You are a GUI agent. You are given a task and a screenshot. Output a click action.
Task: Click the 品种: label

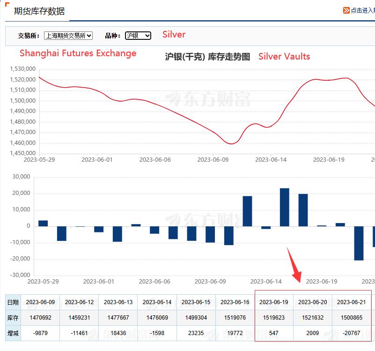(x=113, y=36)
